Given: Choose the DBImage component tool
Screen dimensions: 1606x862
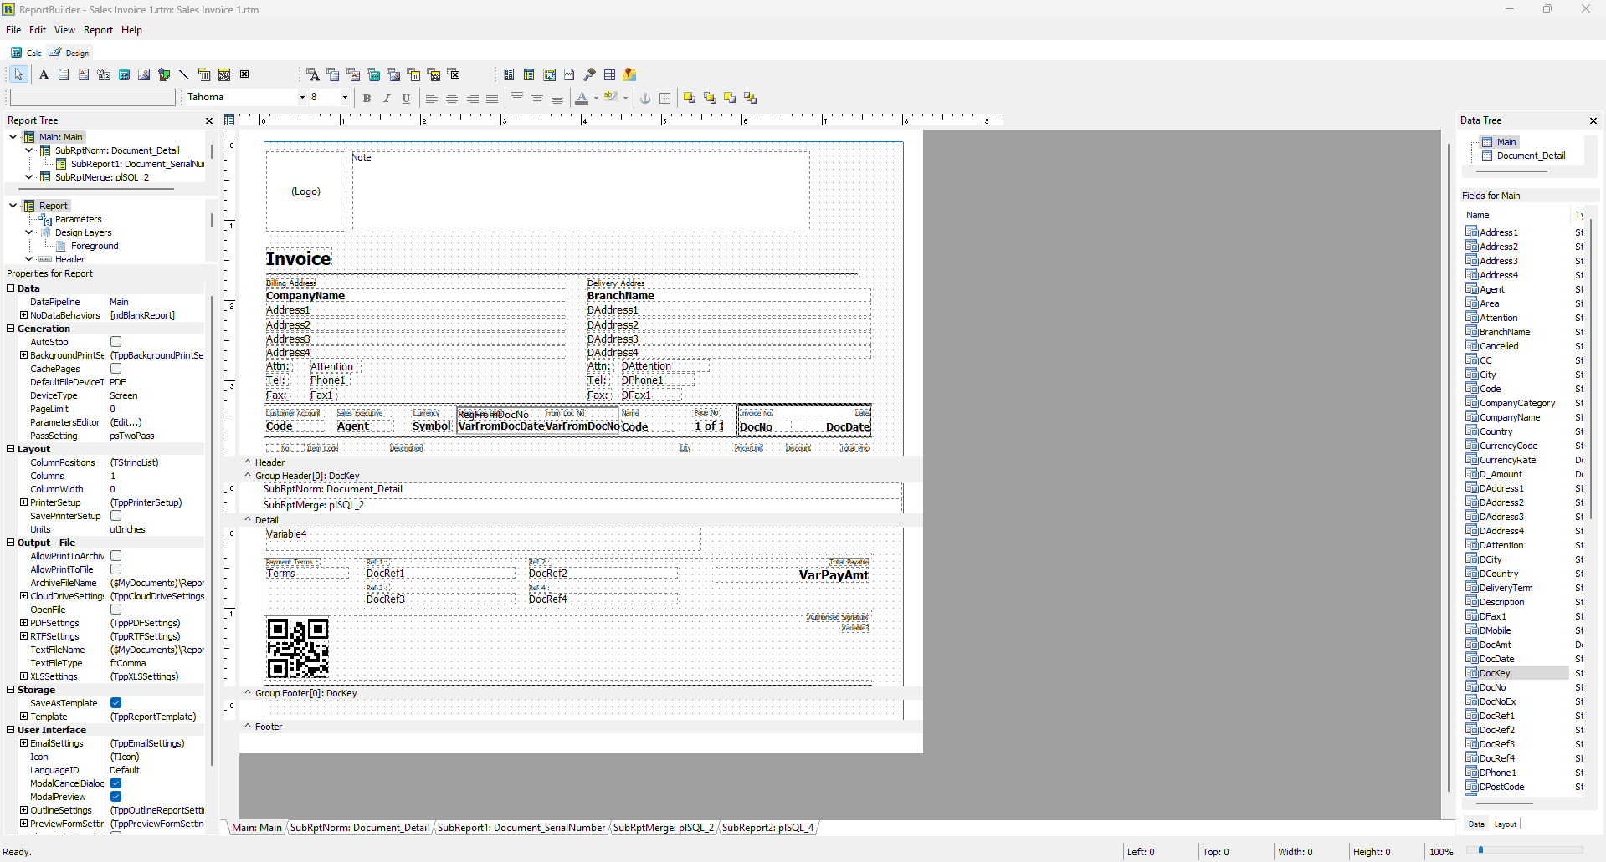Looking at the screenshot, I should point(393,74).
